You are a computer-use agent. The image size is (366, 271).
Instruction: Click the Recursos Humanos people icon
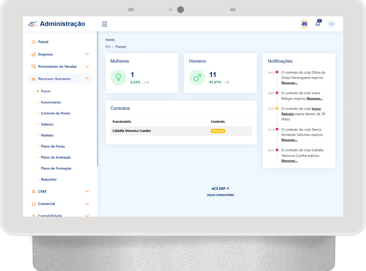[x=34, y=79]
